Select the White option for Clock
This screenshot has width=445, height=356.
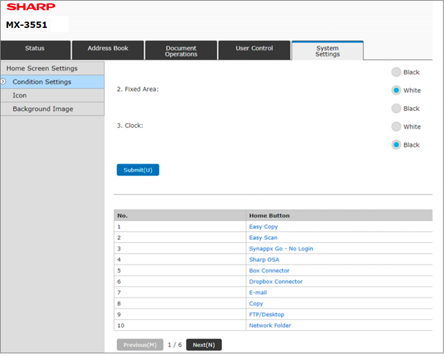click(x=396, y=127)
